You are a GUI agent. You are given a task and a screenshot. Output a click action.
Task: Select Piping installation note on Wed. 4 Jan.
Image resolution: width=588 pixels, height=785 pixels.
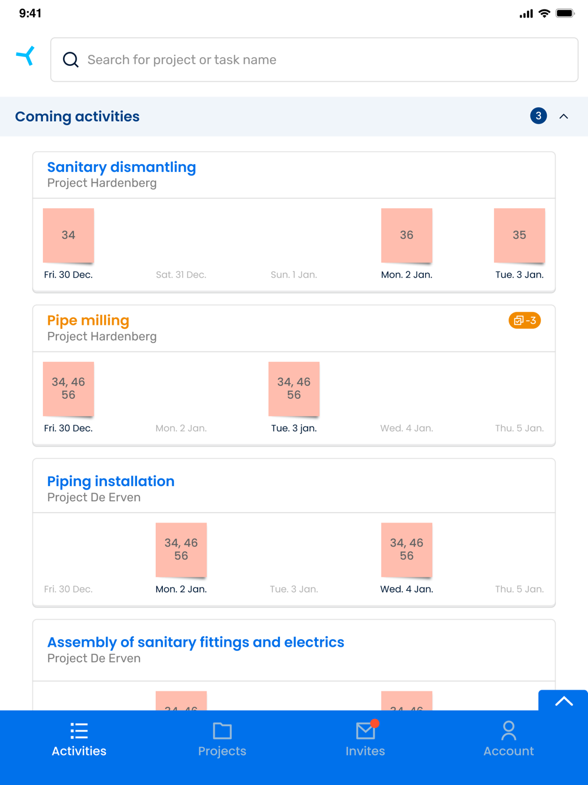coord(406,550)
